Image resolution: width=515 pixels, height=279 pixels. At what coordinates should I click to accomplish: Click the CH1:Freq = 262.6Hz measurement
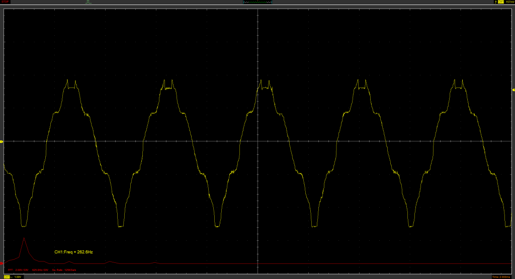click(73, 251)
